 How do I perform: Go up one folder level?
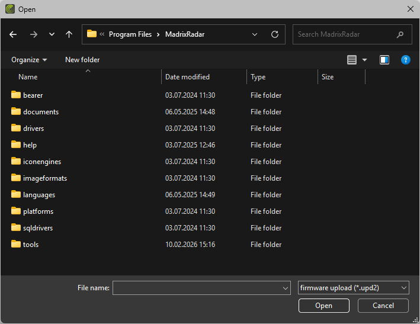point(69,34)
